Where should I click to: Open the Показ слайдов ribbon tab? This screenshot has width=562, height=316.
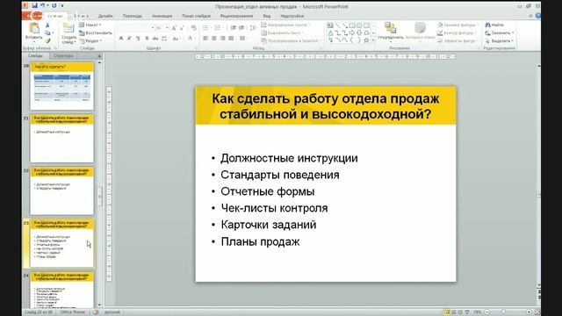[x=196, y=16]
